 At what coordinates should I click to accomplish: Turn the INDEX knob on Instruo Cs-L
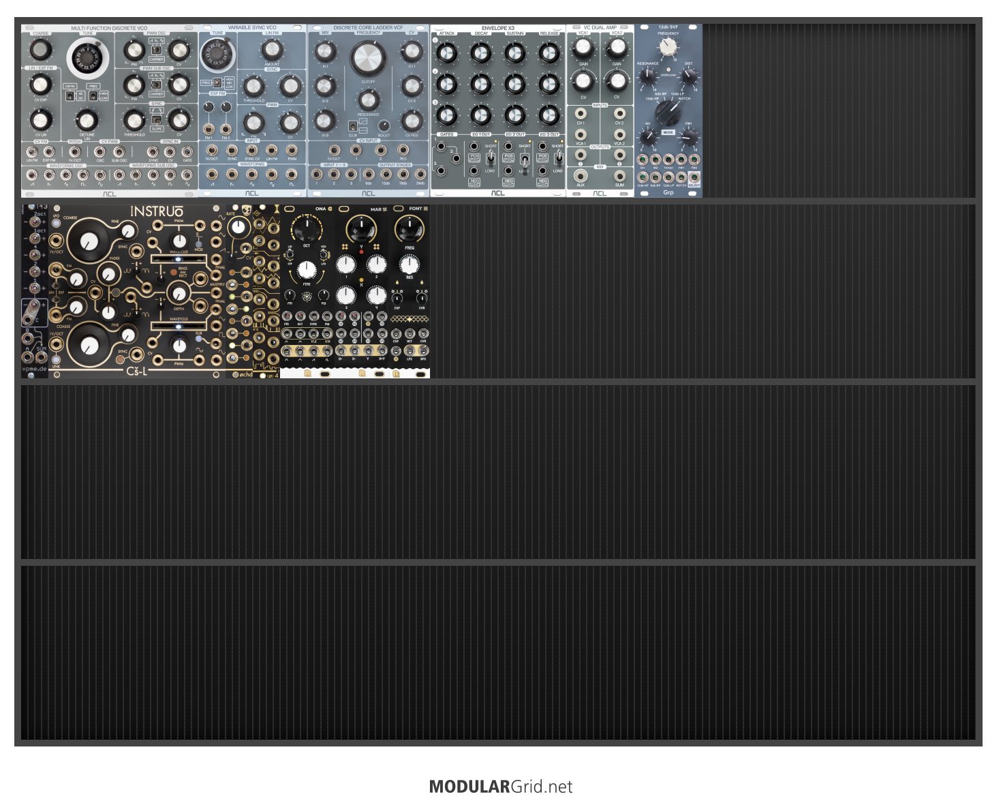(108, 274)
